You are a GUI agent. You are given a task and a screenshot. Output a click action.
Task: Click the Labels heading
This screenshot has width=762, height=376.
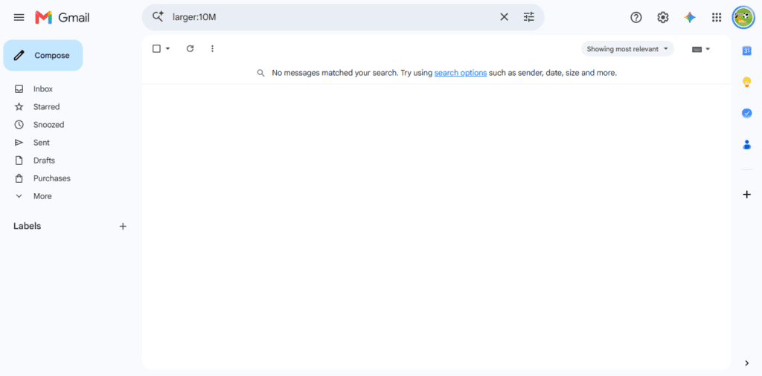(x=28, y=226)
